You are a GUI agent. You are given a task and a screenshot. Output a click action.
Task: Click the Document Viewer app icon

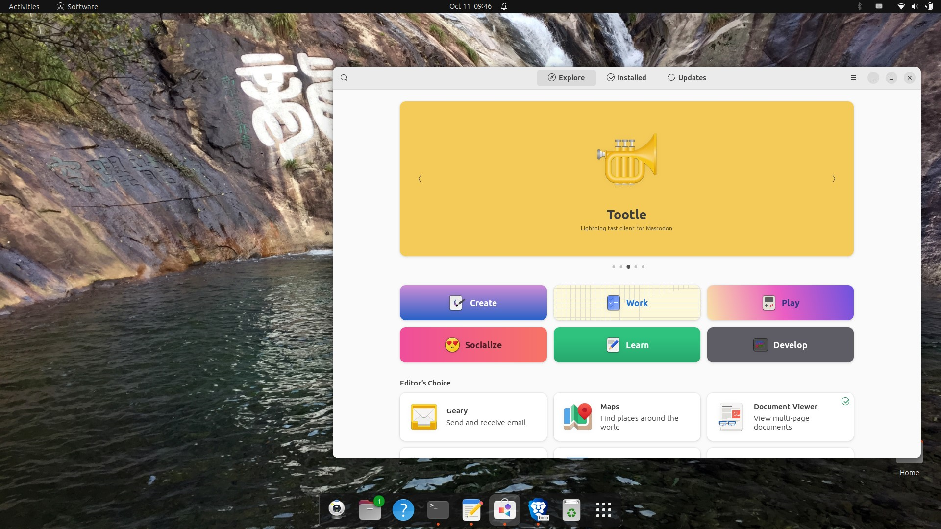click(x=731, y=417)
